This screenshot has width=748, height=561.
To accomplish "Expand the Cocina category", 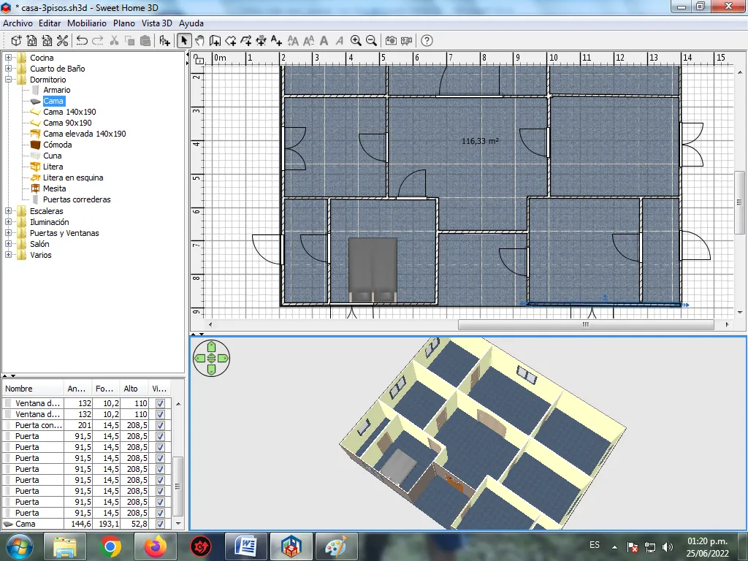I will pos(8,58).
